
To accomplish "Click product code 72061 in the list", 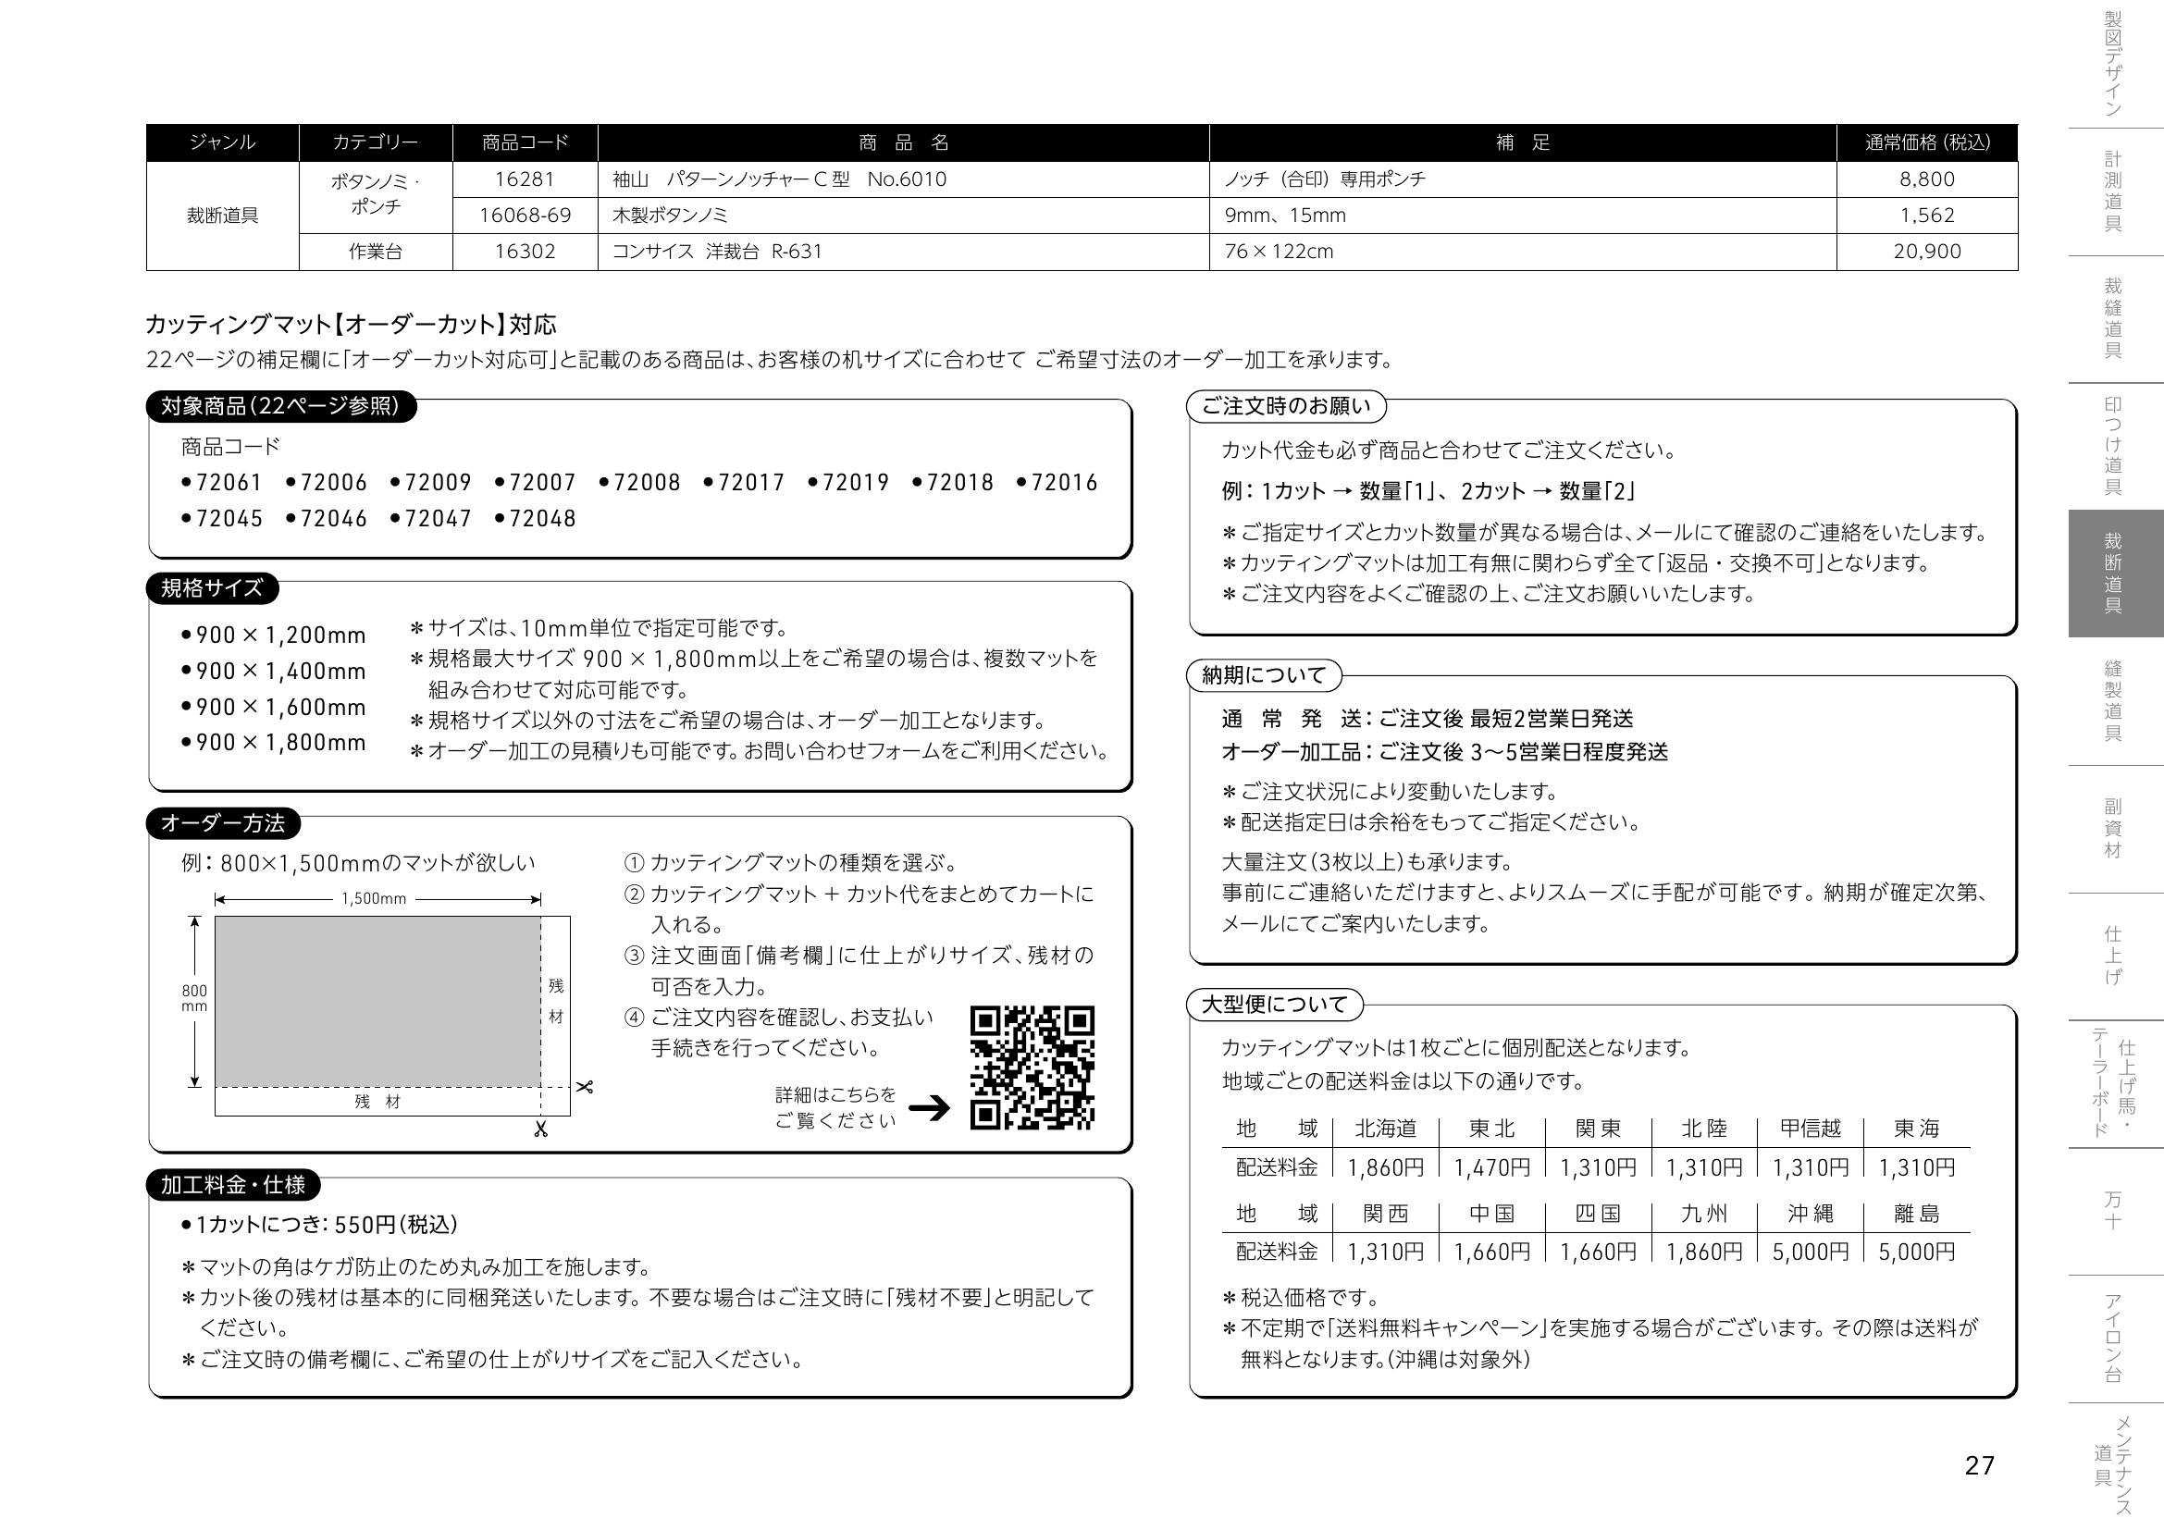I will point(229,483).
